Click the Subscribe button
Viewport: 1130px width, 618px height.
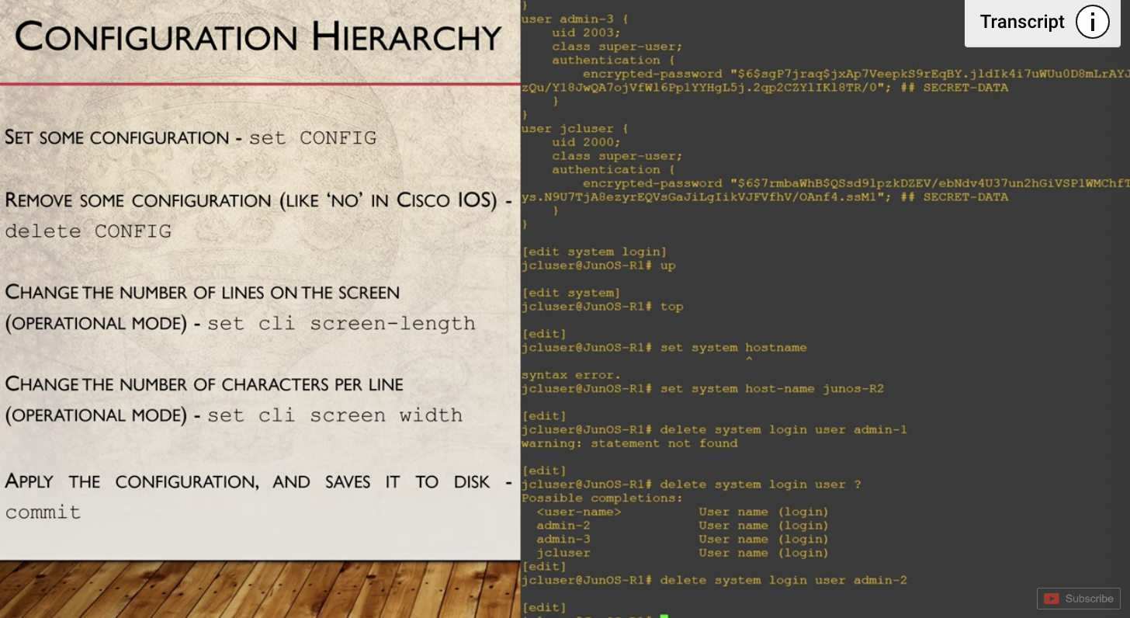click(1079, 599)
